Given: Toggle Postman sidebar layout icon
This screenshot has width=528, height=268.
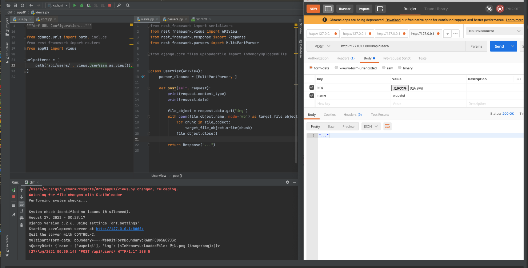Looking at the screenshot, I should pos(328,9).
